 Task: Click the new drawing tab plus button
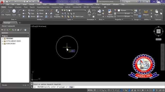(20, 23)
